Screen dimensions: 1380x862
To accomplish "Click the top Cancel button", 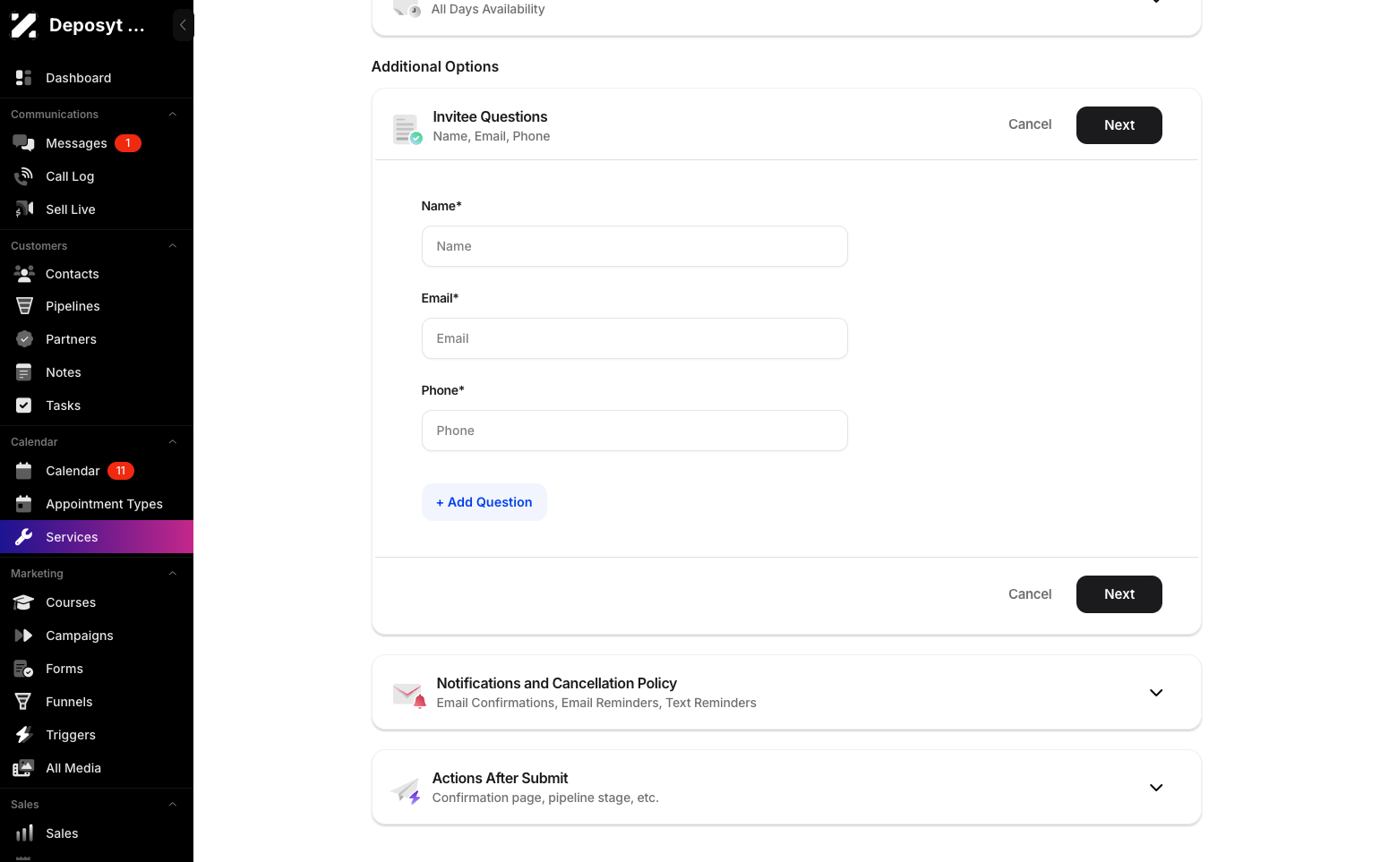I will point(1030,124).
